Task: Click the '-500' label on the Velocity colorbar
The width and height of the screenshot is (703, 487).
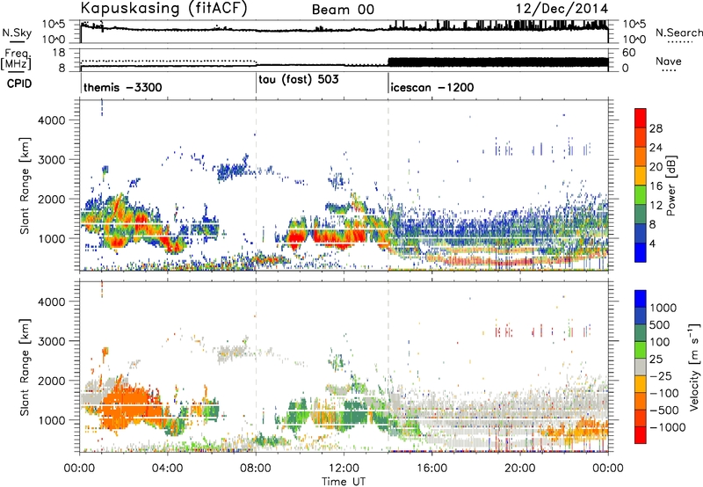Action: pos(663,410)
